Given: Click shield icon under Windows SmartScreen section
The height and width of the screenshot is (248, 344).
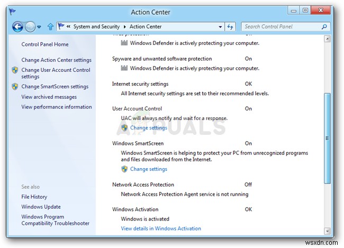Looking at the screenshot, I should point(124,169).
